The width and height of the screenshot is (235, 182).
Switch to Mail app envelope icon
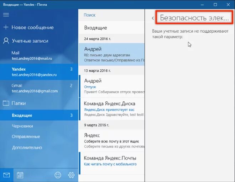pos(6,175)
